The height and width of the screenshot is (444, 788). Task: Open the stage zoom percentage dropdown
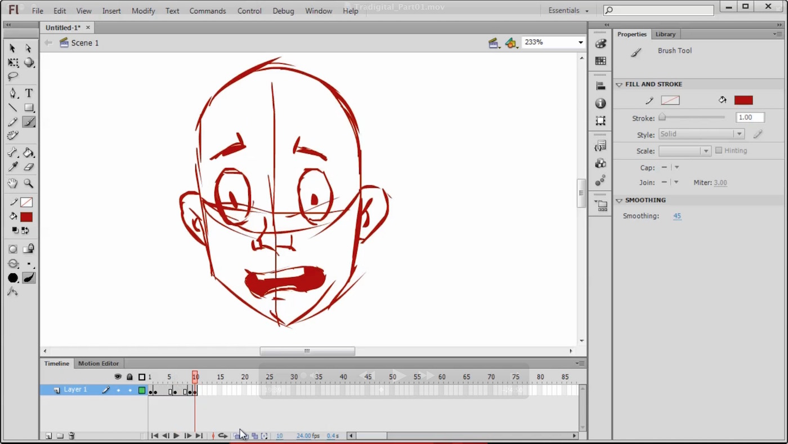click(x=580, y=42)
